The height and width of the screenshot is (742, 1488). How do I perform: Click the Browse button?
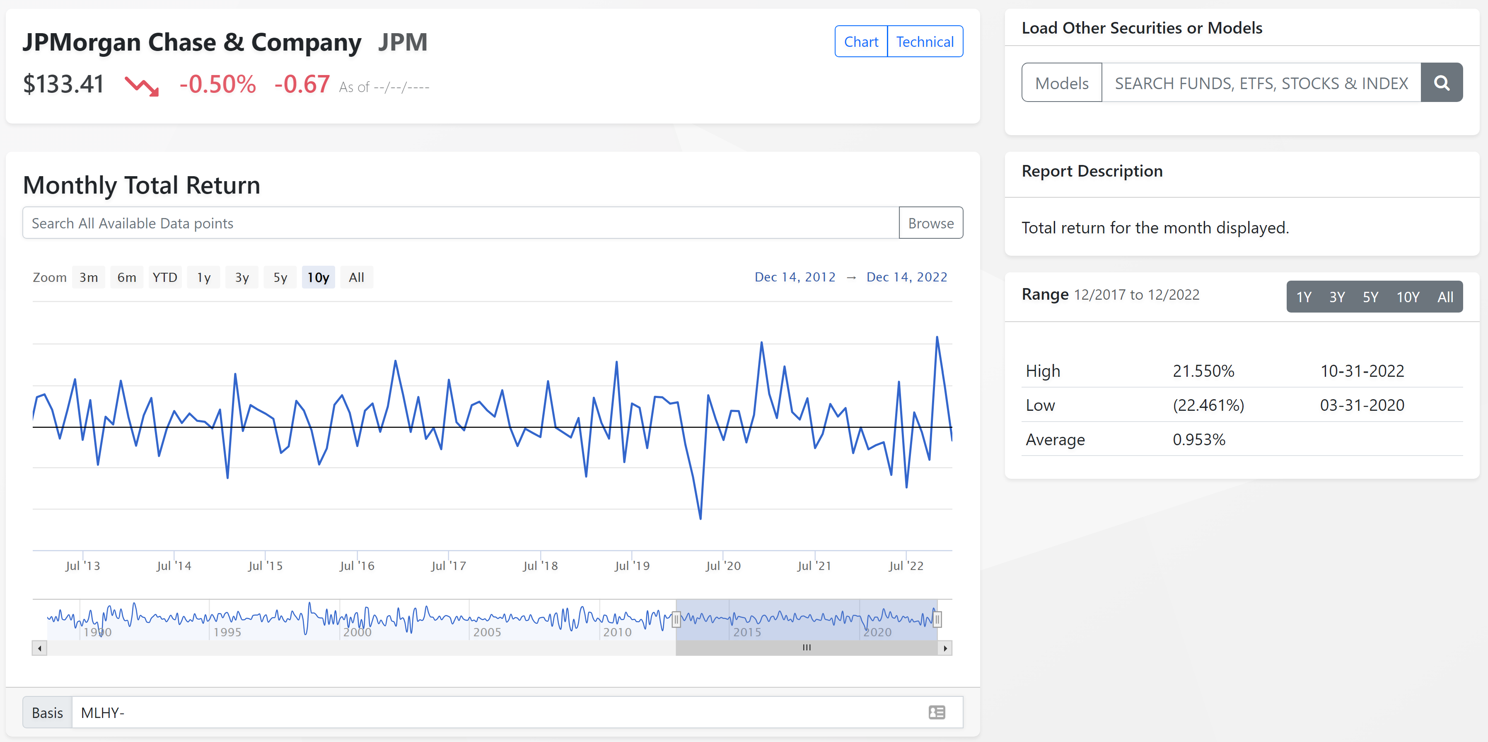click(930, 223)
